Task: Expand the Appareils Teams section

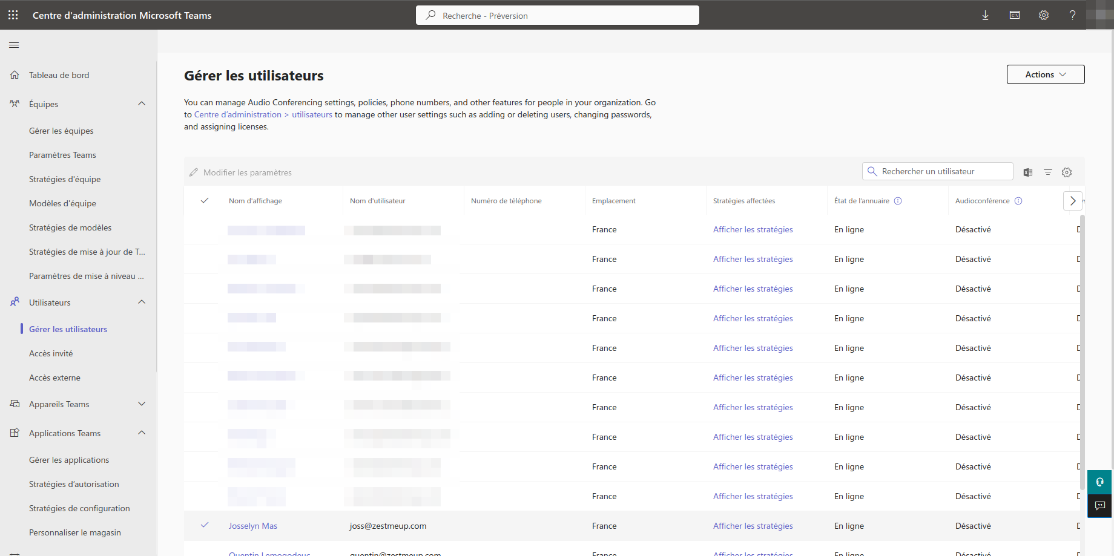Action: [x=142, y=404]
